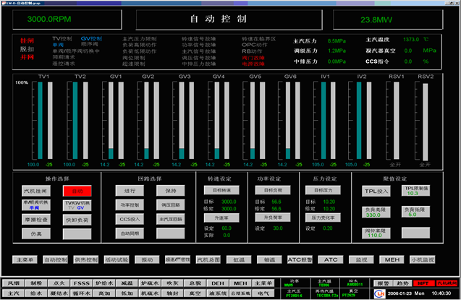Viewport: 461px width, 300px height.
Task: Open 轴封 in the bottom toolbar
Action: (172, 293)
